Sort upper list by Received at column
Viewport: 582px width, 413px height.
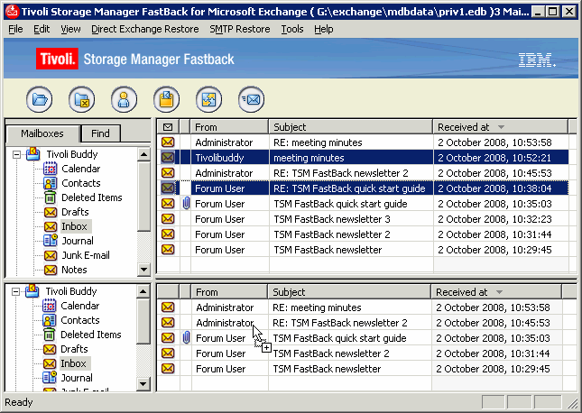click(x=500, y=127)
